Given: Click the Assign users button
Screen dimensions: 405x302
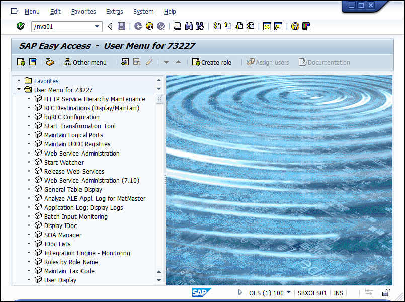Looking at the screenshot, I should (268, 62).
